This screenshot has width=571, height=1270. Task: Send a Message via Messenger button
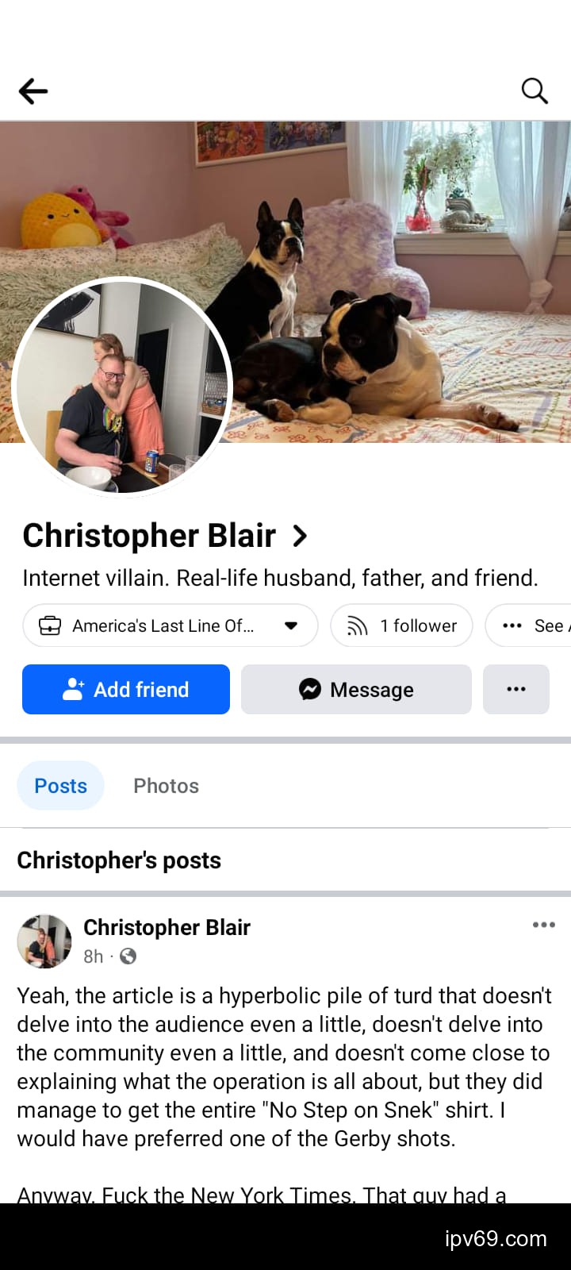pyautogui.click(x=356, y=689)
